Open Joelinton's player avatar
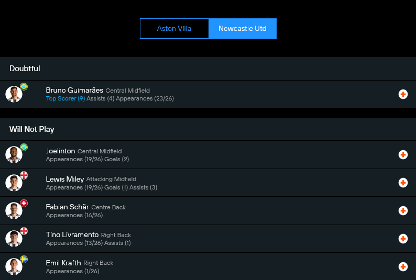 (14, 155)
